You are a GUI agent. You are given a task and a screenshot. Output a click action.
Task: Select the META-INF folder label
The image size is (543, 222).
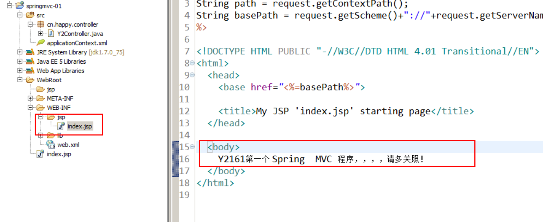[60, 98]
